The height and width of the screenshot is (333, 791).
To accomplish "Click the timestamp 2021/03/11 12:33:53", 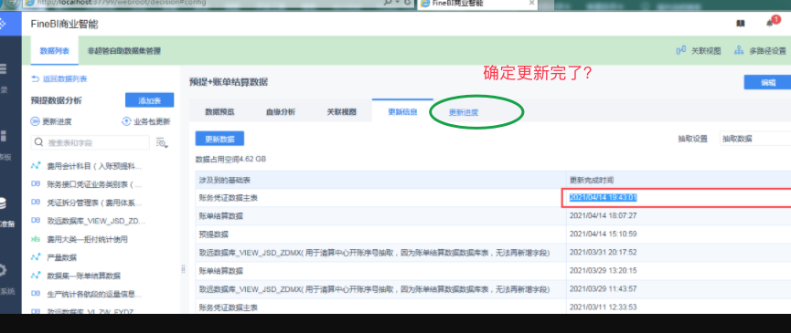I will point(604,307).
